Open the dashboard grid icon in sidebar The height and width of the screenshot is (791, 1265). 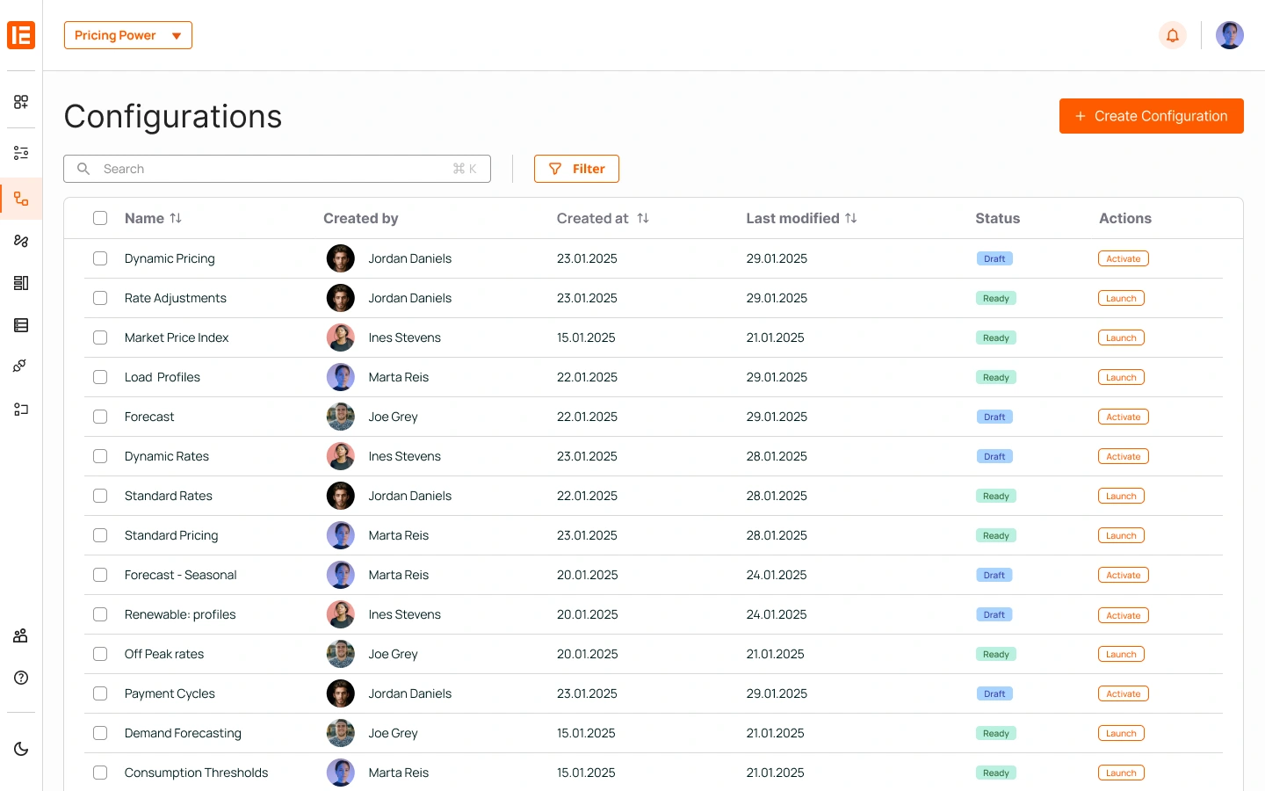tap(21, 102)
